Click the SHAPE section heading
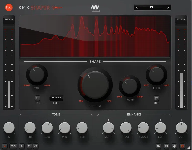 pyautogui.click(x=95, y=62)
